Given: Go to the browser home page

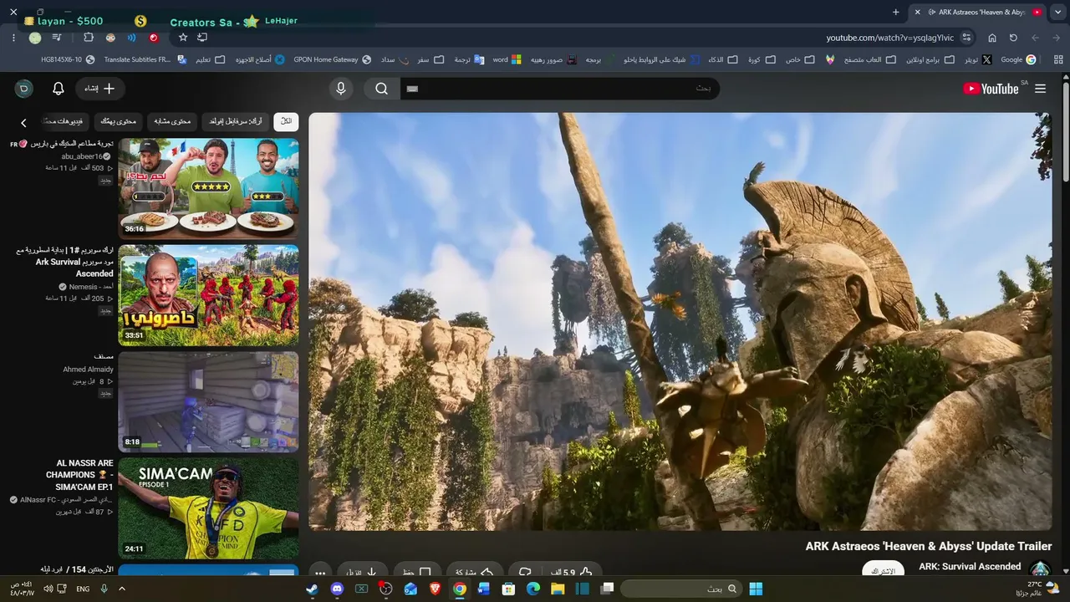Looking at the screenshot, I should tap(992, 38).
